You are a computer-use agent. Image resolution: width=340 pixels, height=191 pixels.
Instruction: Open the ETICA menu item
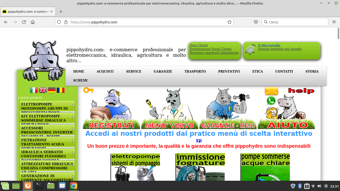point(258,71)
